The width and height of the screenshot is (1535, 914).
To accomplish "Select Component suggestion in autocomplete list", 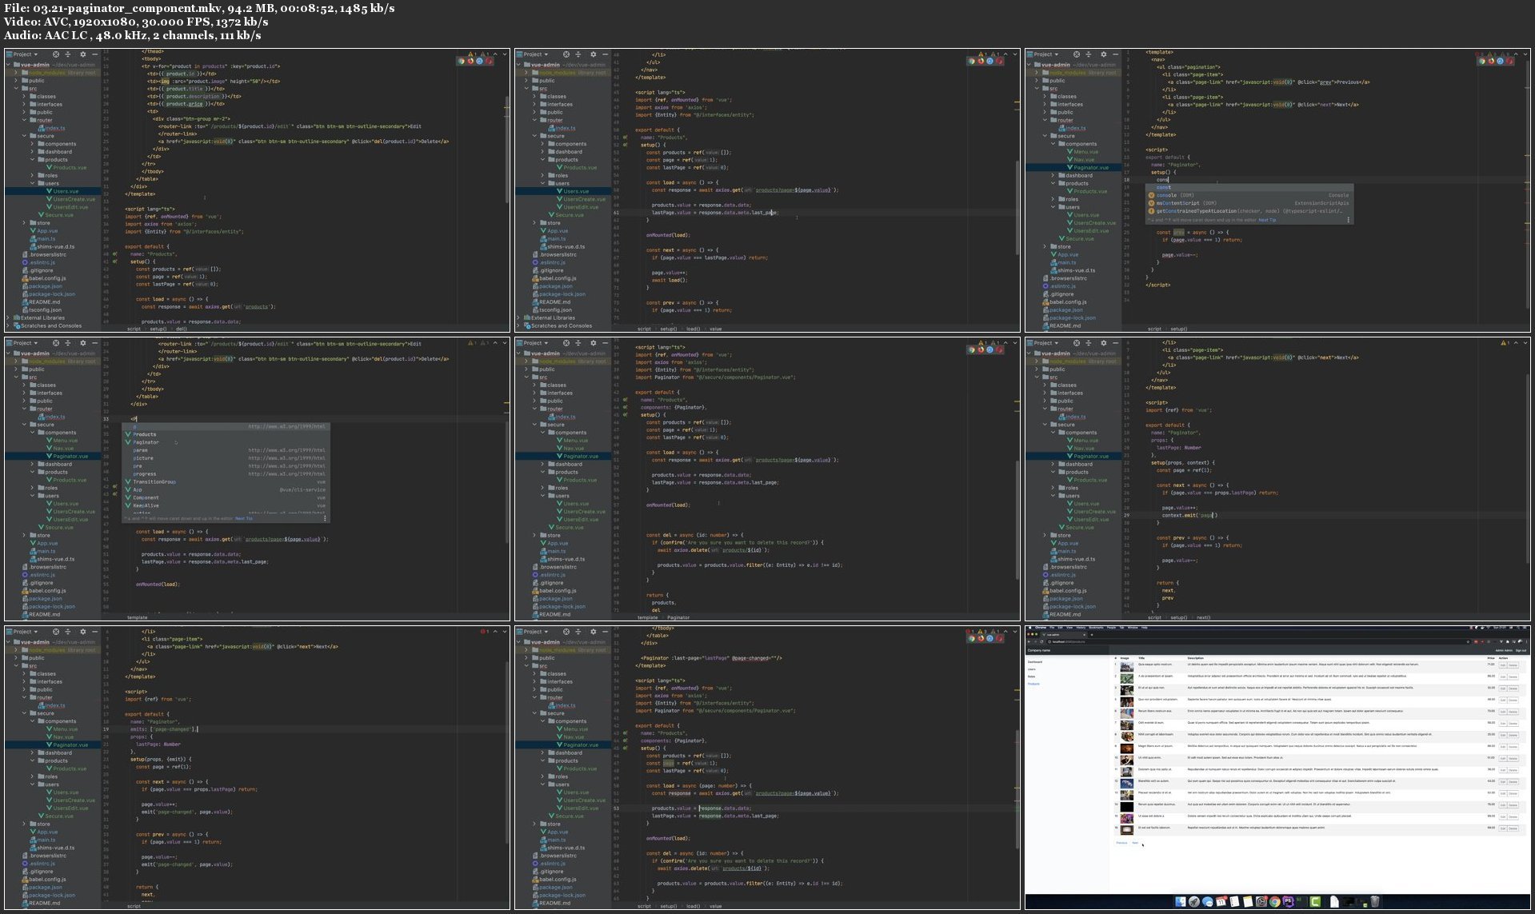I will [226, 497].
